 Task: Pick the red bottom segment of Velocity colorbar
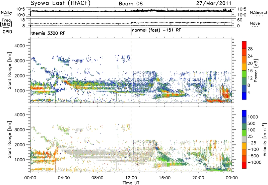click(244, 165)
